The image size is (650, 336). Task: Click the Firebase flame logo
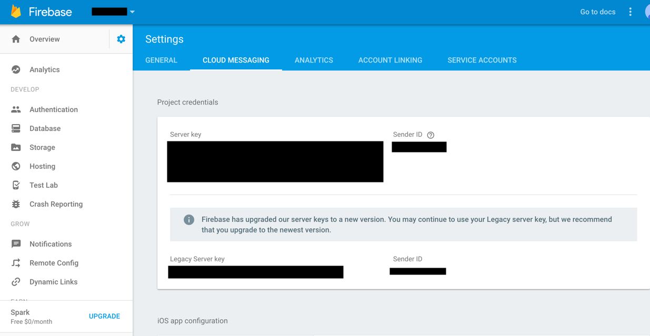[16, 12]
